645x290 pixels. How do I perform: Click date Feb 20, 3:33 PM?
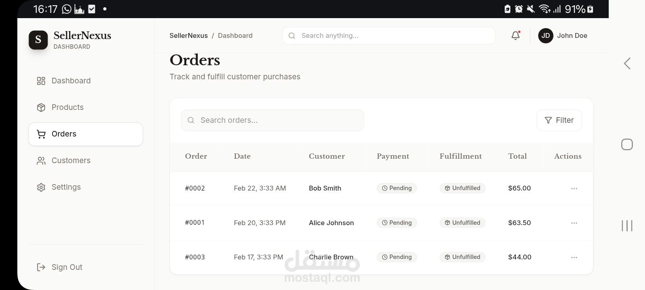pyautogui.click(x=260, y=223)
